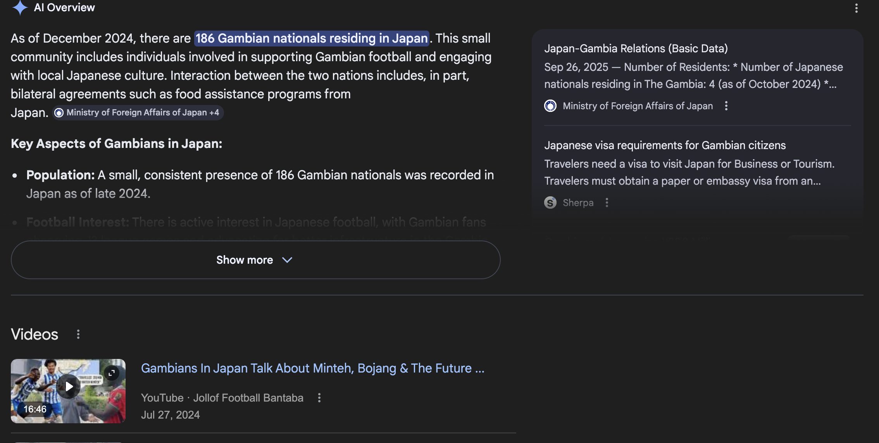Expand the AI Overview with Show more
This screenshot has height=443, width=879.
[245, 260]
